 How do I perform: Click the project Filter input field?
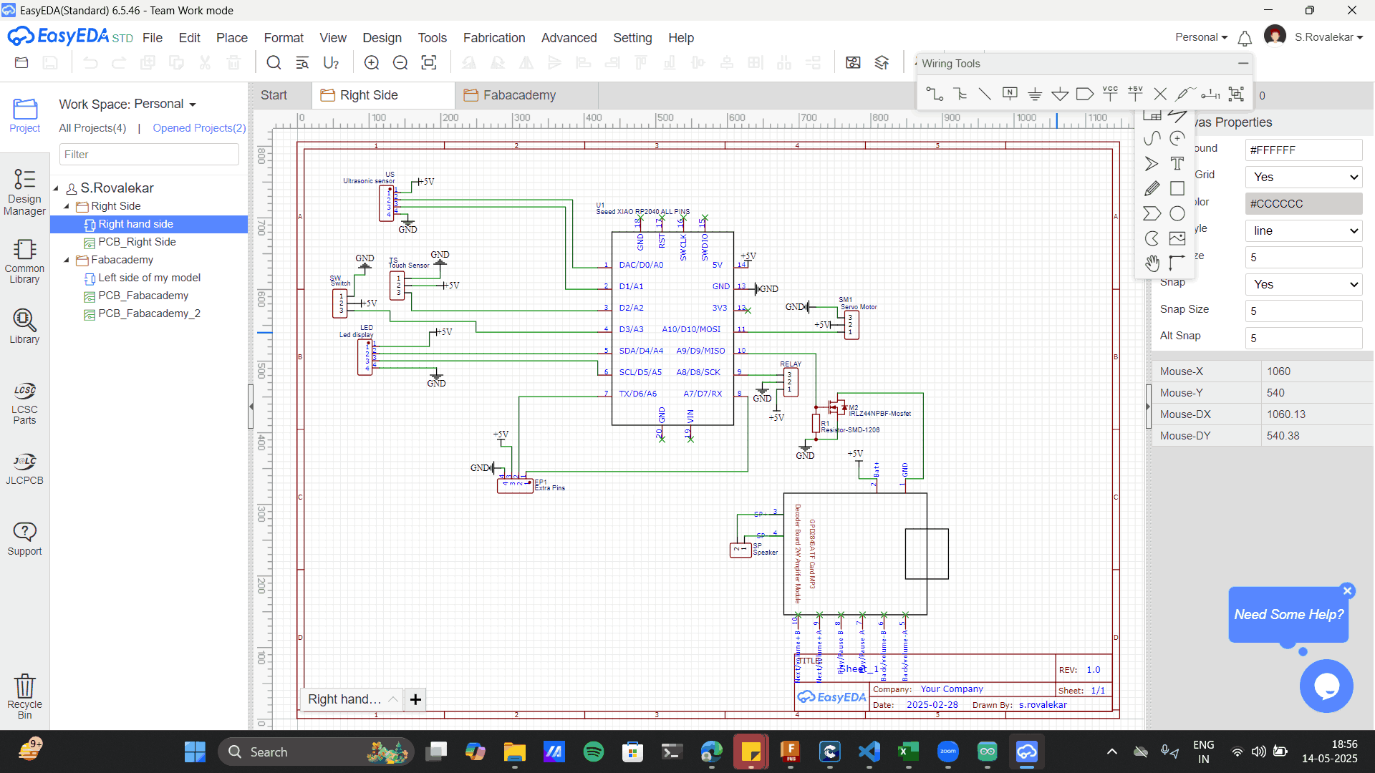pyautogui.click(x=149, y=155)
